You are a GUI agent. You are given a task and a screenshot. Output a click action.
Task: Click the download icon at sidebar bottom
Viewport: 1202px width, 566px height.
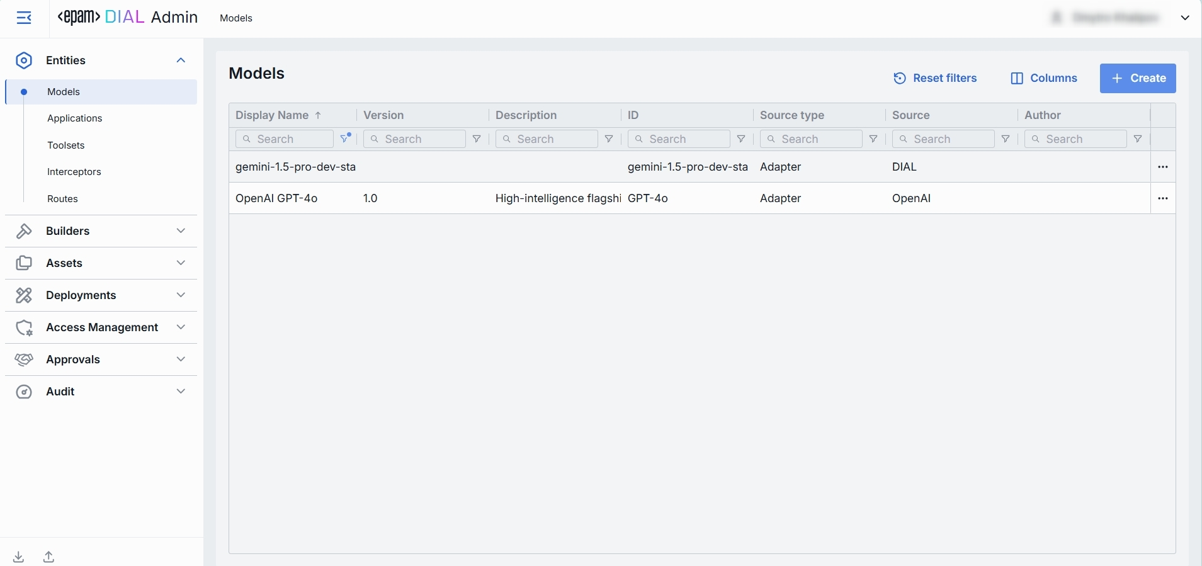click(19, 557)
